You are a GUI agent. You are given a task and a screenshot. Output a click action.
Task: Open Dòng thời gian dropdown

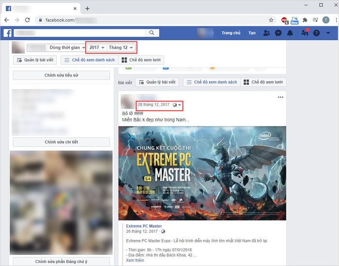pyautogui.click(x=67, y=47)
